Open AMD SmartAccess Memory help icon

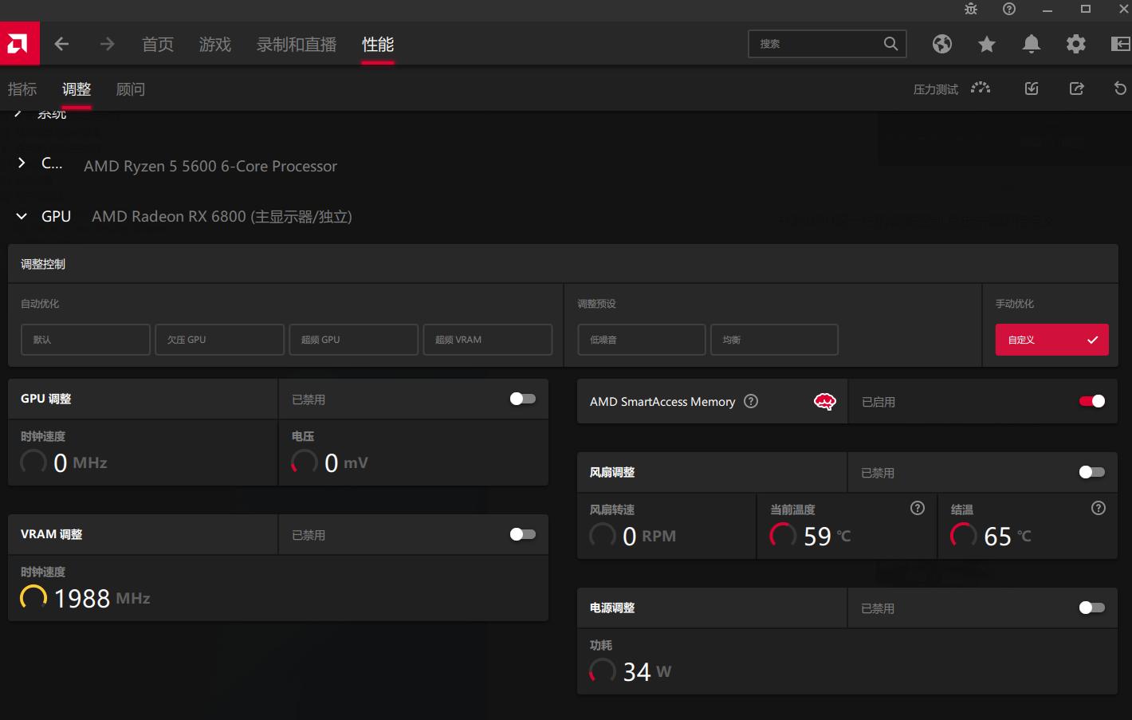751,401
